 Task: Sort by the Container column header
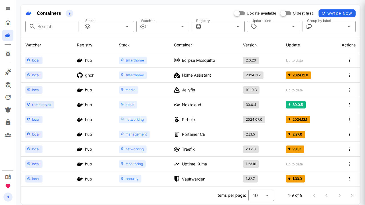click(x=183, y=45)
